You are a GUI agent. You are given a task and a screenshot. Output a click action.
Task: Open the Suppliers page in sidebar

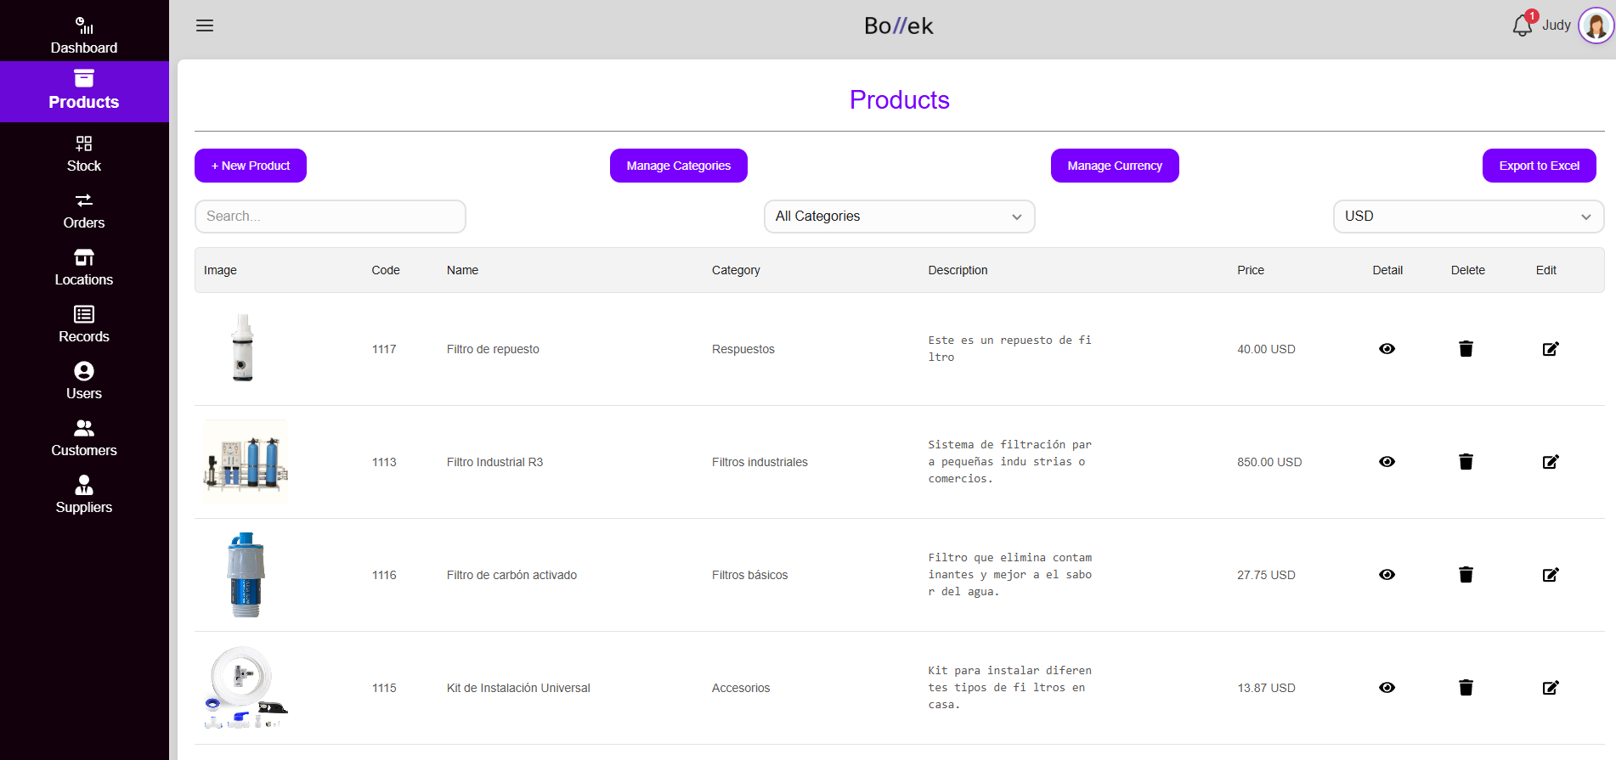[x=84, y=495]
